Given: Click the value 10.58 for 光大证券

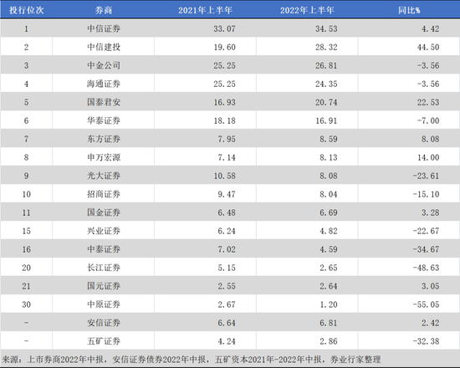Looking at the screenshot, I should click(224, 176).
